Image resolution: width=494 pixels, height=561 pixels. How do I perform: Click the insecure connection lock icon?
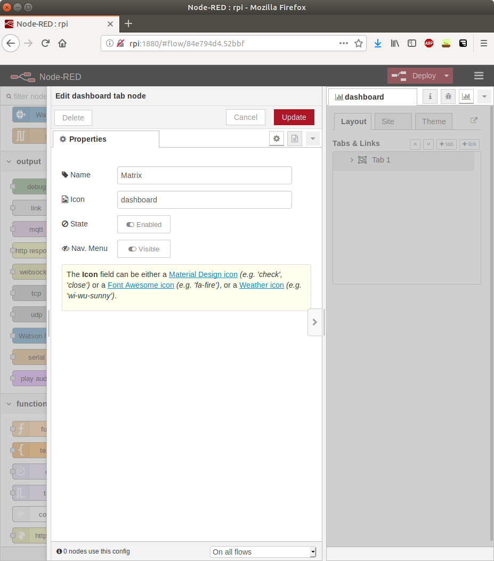(x=120, y=43)
